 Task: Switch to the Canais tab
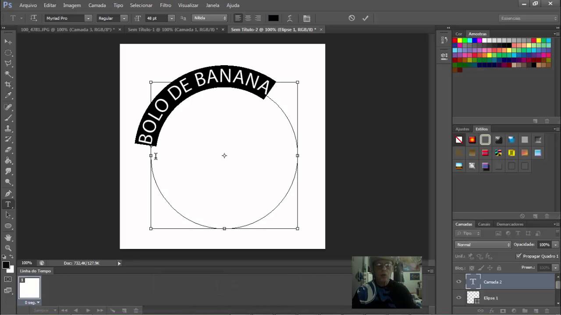pyautogui.click(x=484, y=224)
